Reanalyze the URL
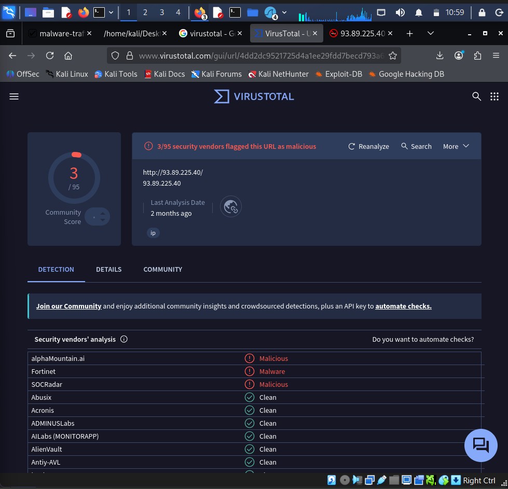The image size is (508, 489). [369, 146]
